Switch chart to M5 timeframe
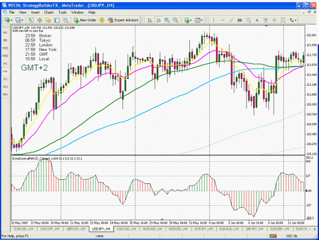319x240 pixels. click(5, 40)
